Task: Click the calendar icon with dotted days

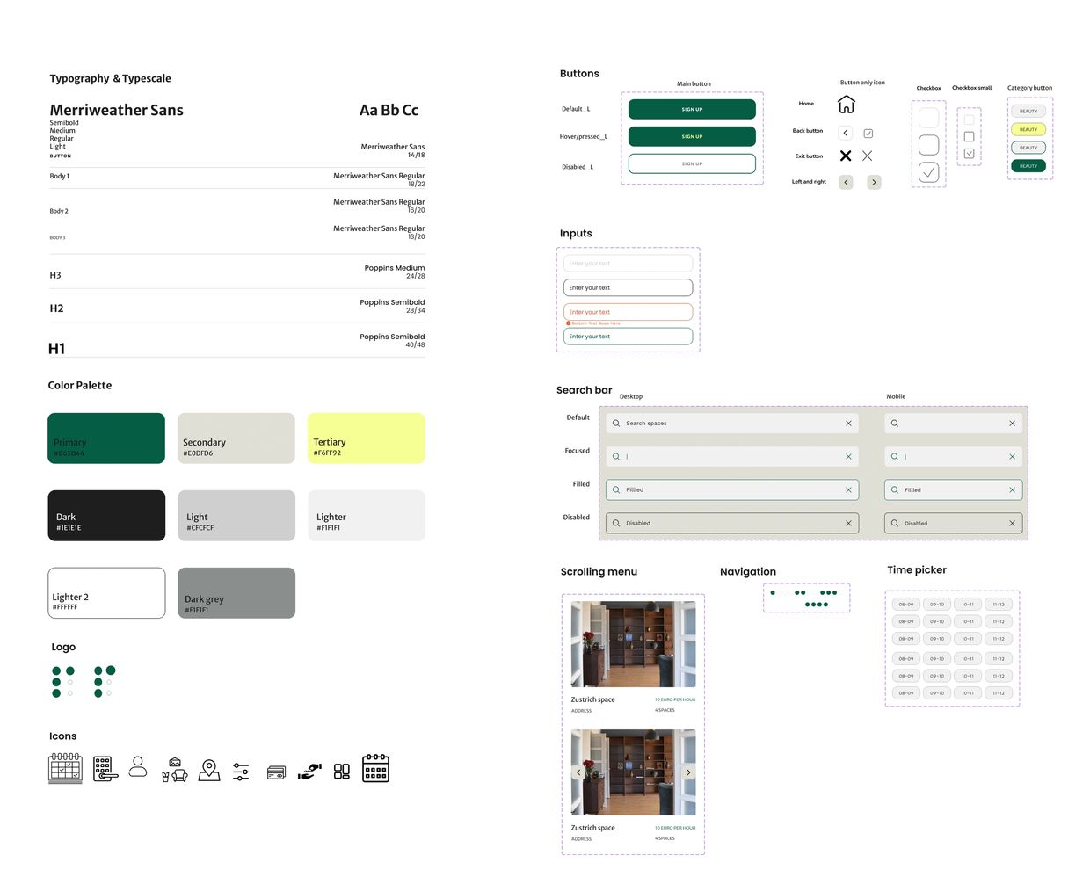Action: click(375, 768)
